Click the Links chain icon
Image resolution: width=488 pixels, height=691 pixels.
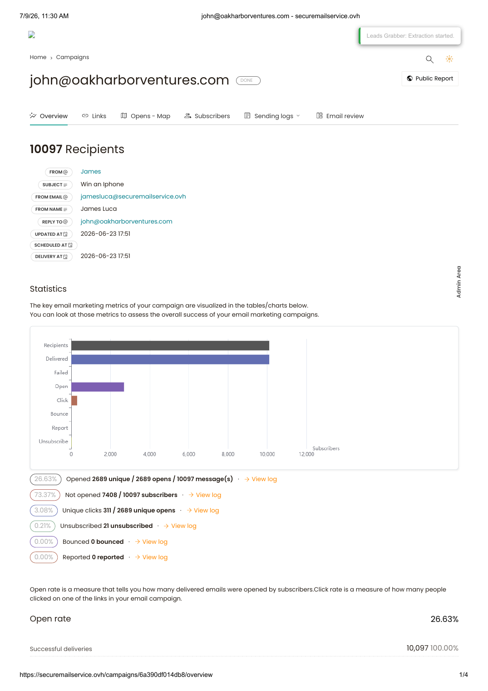click(85, 116)
